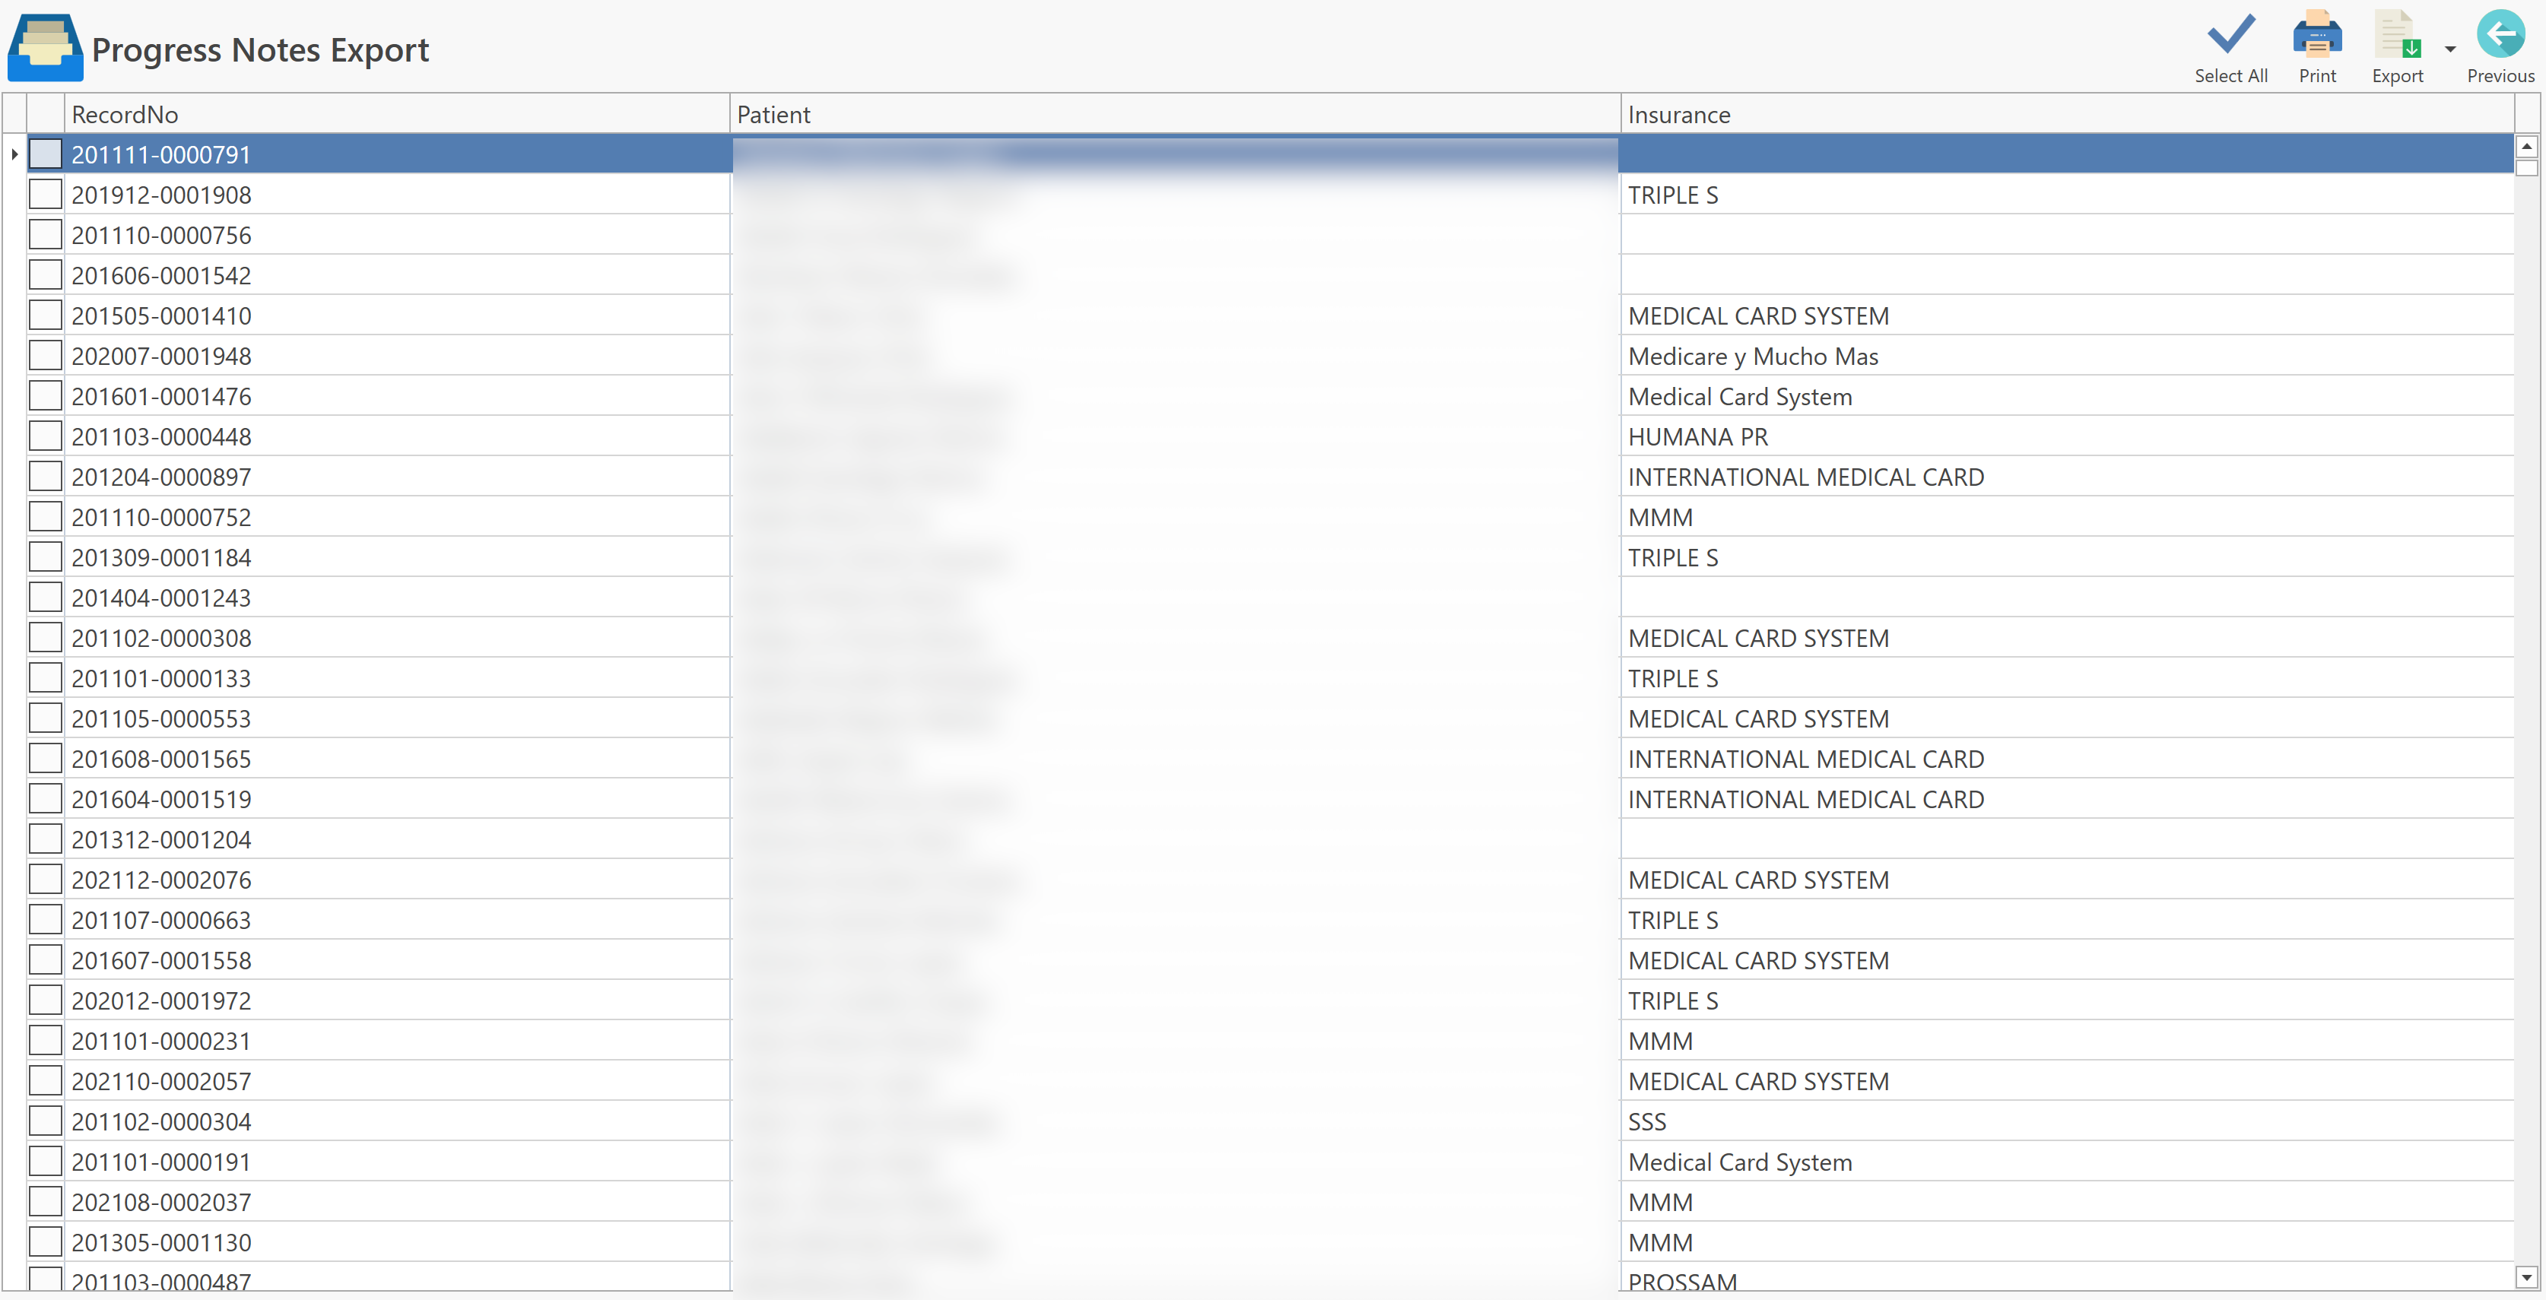2546x1300 pixels.
Task: Enable checkbox for record 201103-0000448
Action: [46, 436]
